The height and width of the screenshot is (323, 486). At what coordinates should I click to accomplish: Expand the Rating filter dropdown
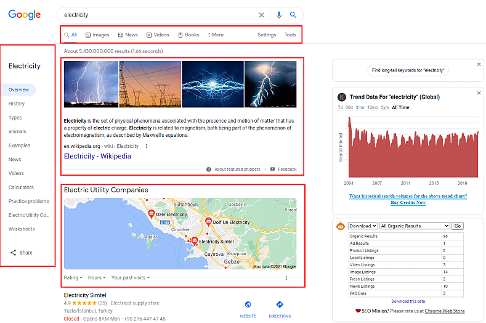click(73, 278)
